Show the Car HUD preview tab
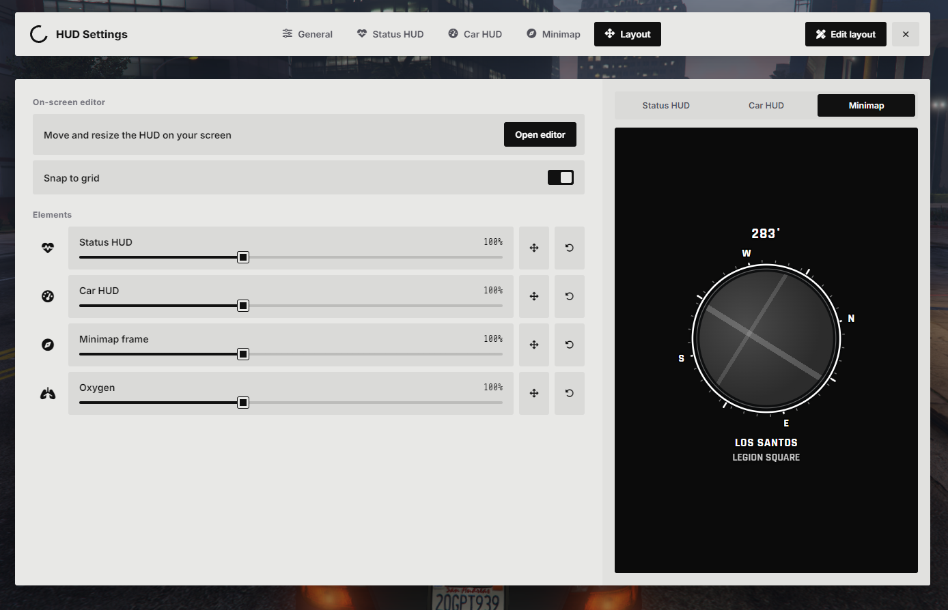Screen dimensions: 948x610 point(766,105)
